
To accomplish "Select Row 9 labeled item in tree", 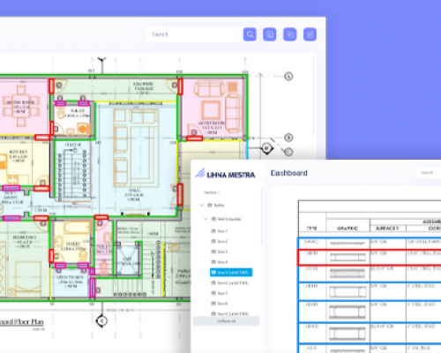I will [x=230, y=313].
